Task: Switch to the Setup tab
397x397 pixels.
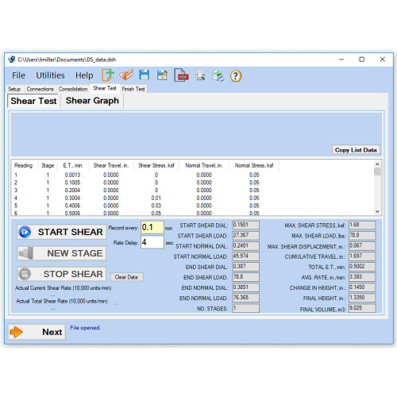Action: coord(14,89)
